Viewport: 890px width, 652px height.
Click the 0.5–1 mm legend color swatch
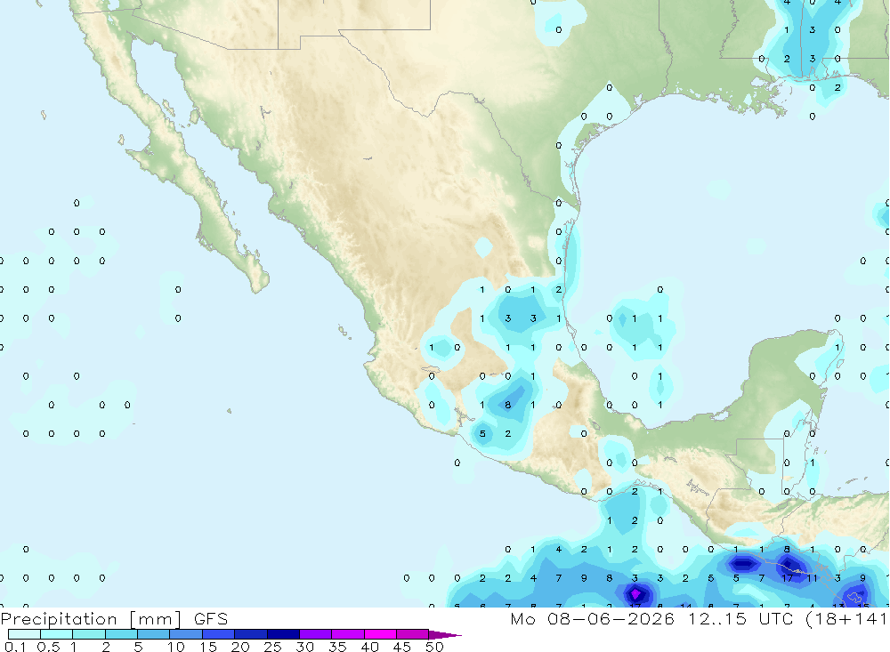(x=57, y=634)
